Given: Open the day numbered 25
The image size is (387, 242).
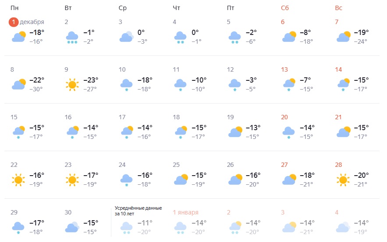Looking at the screenshot, I should click(177, 165).
